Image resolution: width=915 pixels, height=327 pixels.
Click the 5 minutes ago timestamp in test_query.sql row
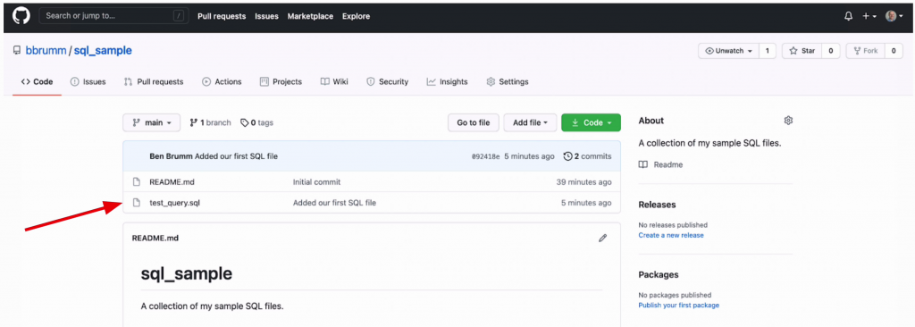click(x=586, y=203)
